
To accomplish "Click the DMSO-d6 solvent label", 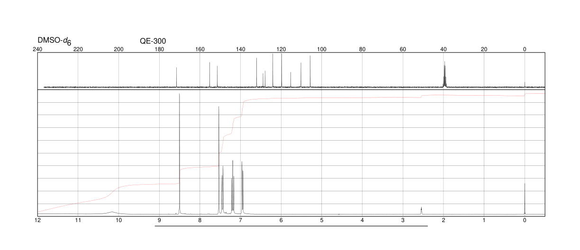I will coord(54,42).
